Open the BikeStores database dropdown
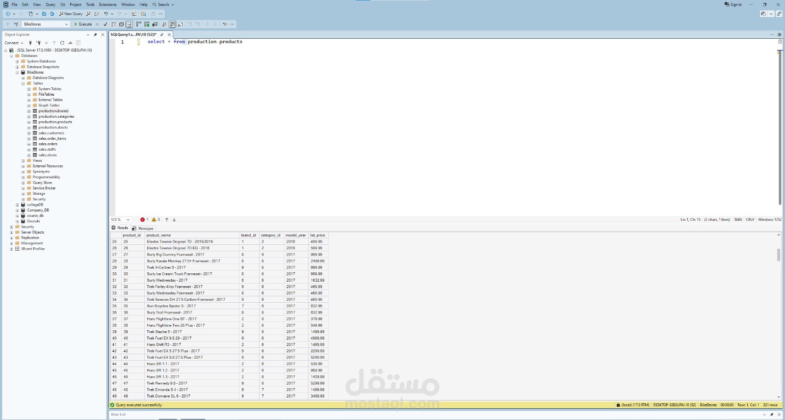The width and height of the screenshot is (785, 420). (46, 24)
